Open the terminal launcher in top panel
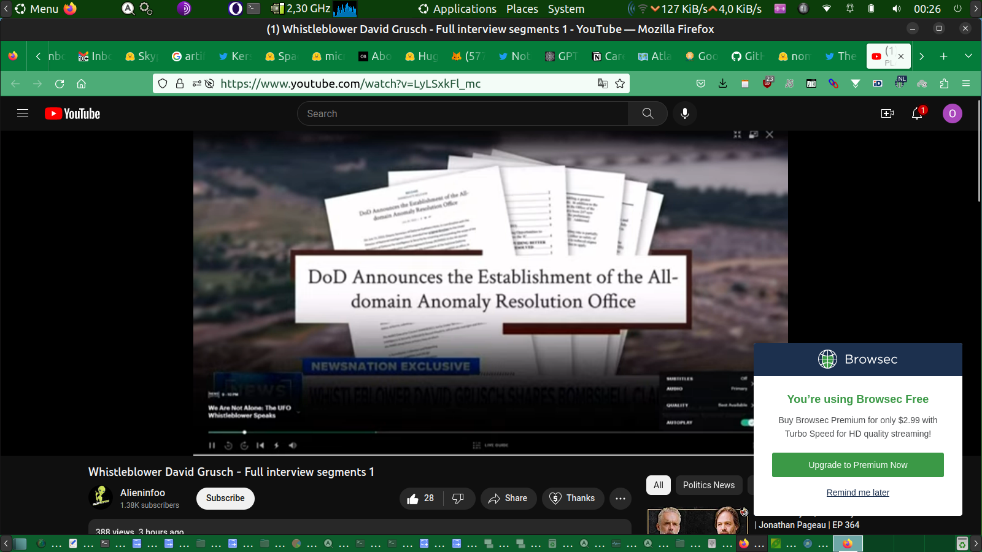This screenshot has height=552, width=982. [253, 9]
